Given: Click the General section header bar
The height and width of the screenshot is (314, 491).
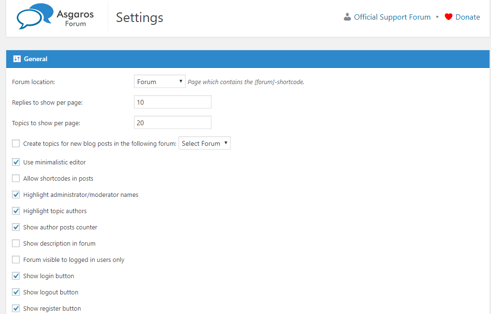Looking at the screenshot, I should point(248,59).
